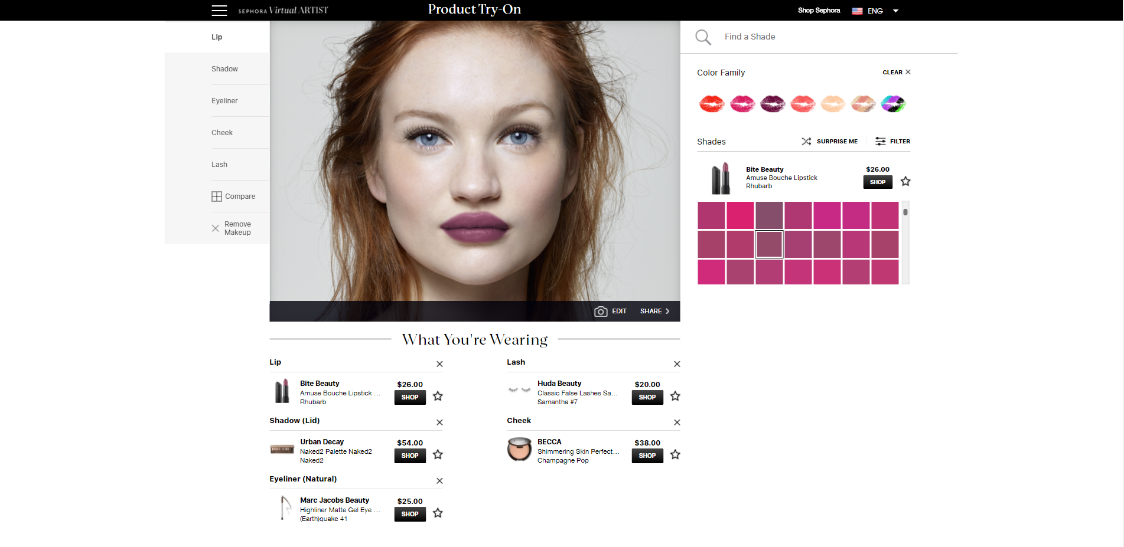1124x547 pixels.
Task: Expand the Share options chevron
Action: pyautogui.click(x=667, y=312)
